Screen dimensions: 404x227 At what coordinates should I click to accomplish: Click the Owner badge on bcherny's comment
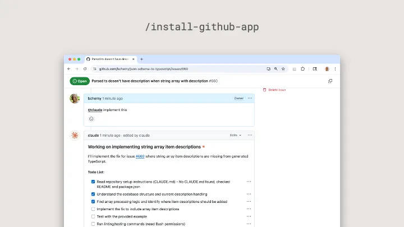(239, 98)
